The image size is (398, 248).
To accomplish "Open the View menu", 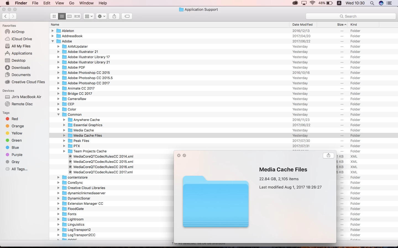I will coord(59,3).
